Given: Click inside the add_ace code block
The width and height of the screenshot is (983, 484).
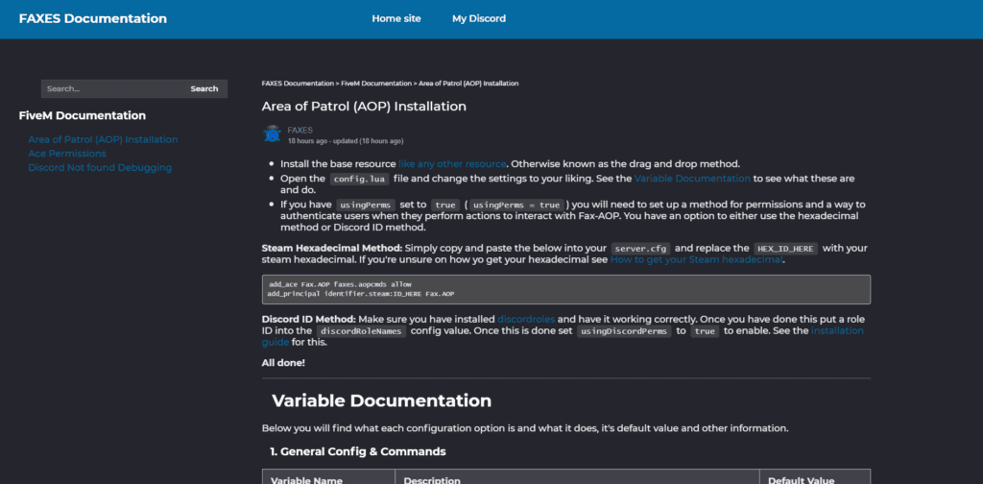Looking at the screenshot, I should click(565, 289).
